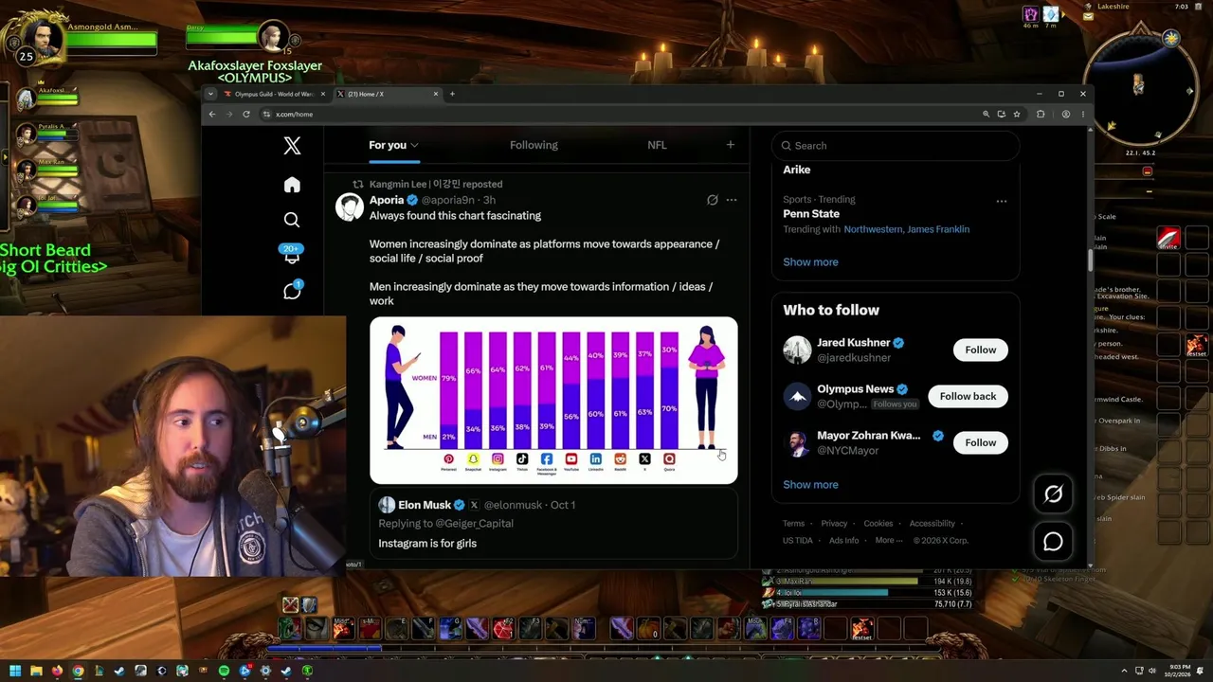This screenshot has width=1213, height=682.
Task: Switch to the NFL tab
Action: point(657,145)
